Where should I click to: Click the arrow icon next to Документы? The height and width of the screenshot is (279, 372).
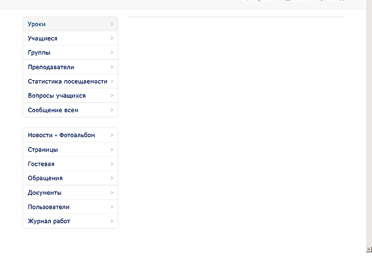(112, 192)
